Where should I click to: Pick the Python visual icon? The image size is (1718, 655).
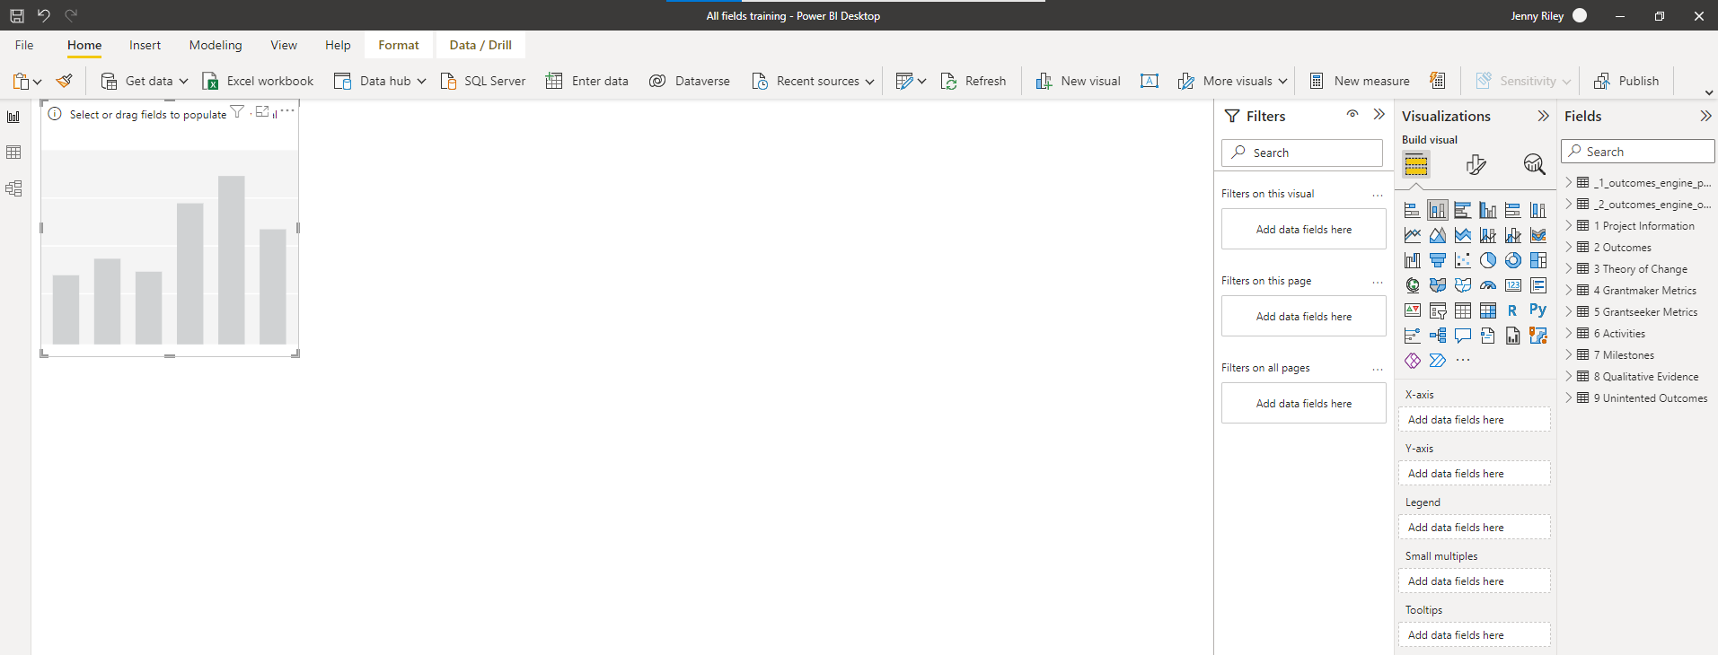[1537, 310]
